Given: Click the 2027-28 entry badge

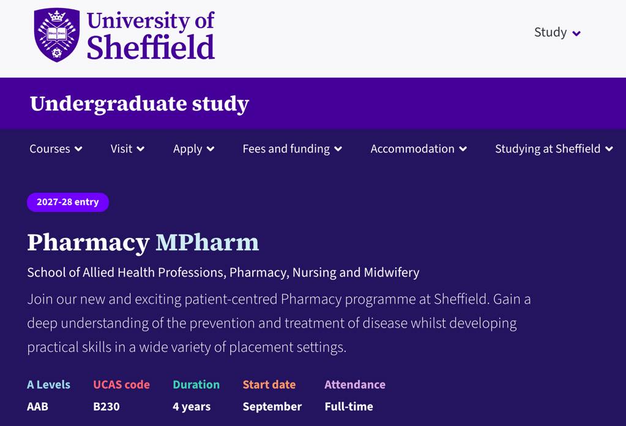Looking at the screenshot, I should pos(68,202).
